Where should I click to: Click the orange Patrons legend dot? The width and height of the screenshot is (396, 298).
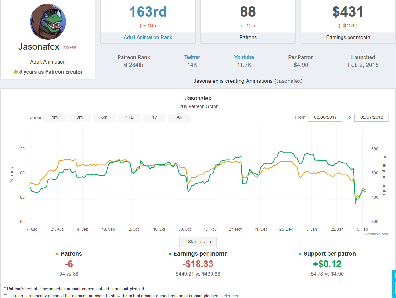57,254
